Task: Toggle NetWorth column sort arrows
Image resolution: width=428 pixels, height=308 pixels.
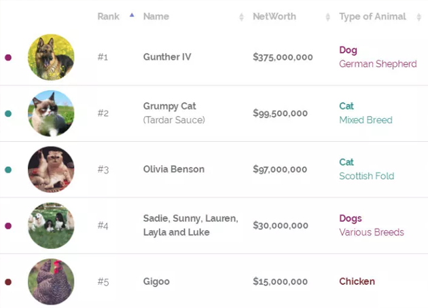Action: tap(328, 17)
